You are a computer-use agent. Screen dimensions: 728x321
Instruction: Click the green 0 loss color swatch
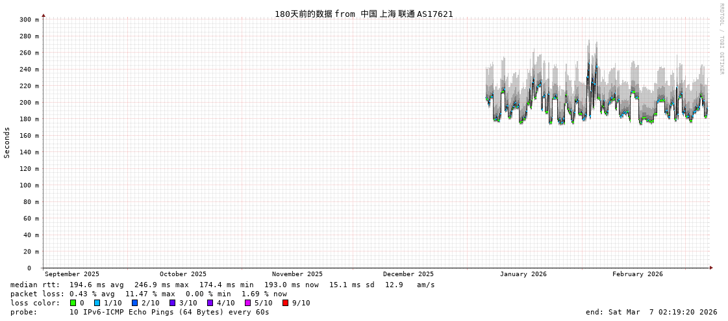tap(73, 303)
